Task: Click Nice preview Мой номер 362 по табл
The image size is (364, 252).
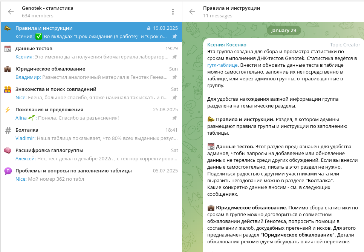Action: click(50, 179)
